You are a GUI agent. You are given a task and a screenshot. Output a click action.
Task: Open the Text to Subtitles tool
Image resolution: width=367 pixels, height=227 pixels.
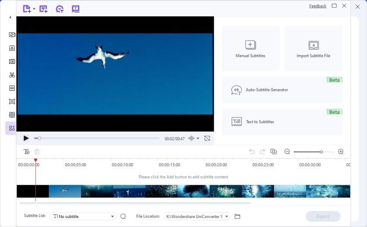[x=282, y=122]
